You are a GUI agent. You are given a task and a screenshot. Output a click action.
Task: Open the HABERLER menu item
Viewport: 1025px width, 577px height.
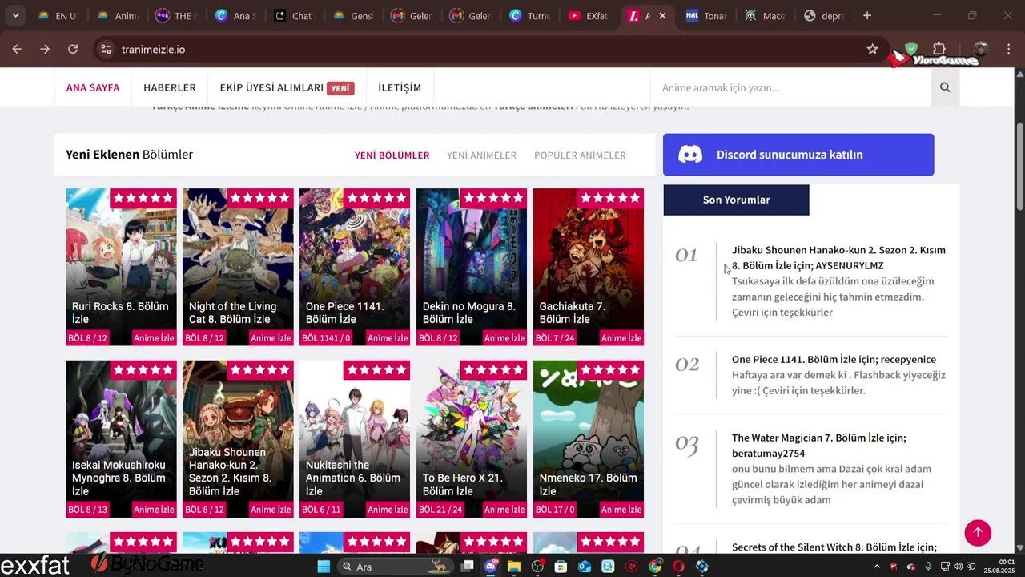[x=170, y=87]
